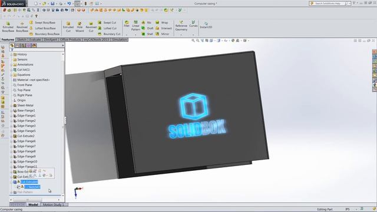This screenshot has height=212, width=377.
Task: Click the Search SolidWorks Help field
Action: tap(329, 4)
